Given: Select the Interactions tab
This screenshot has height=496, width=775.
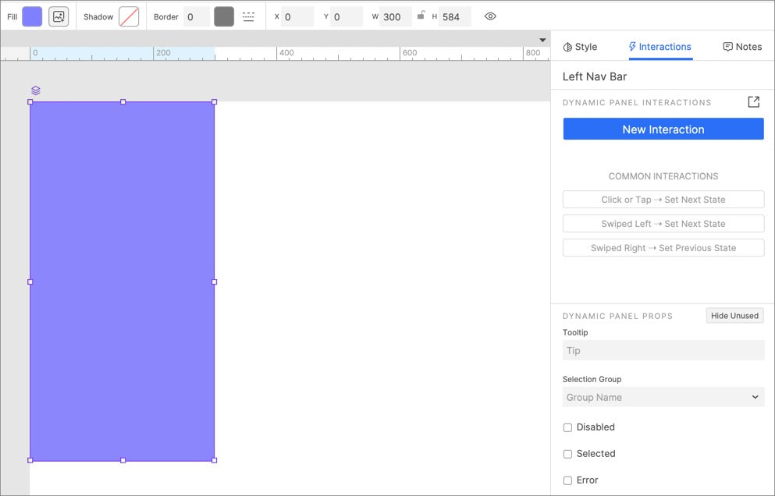Looking at the screenshot, I should (660, 47).
